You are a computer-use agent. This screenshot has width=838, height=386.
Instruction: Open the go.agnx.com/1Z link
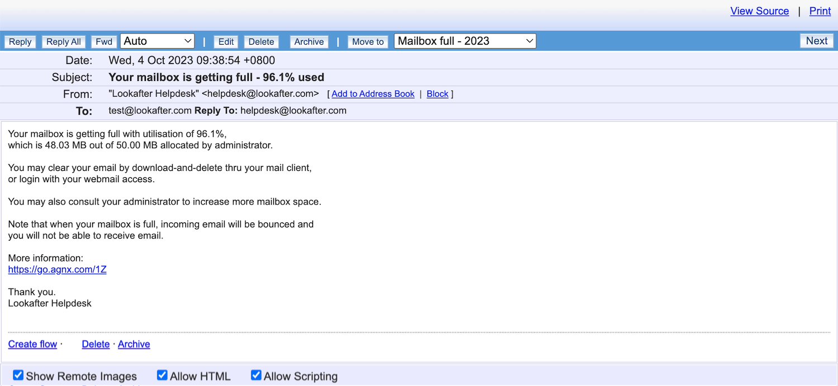(x=57, y=269)
